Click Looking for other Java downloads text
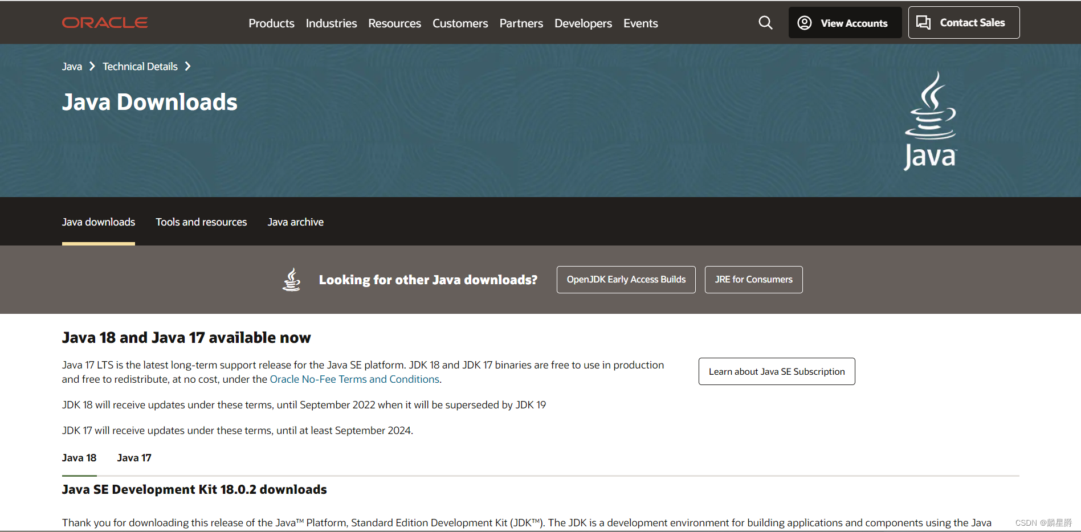This screenshot has height=532, width=1081. [x=428, y=280]
